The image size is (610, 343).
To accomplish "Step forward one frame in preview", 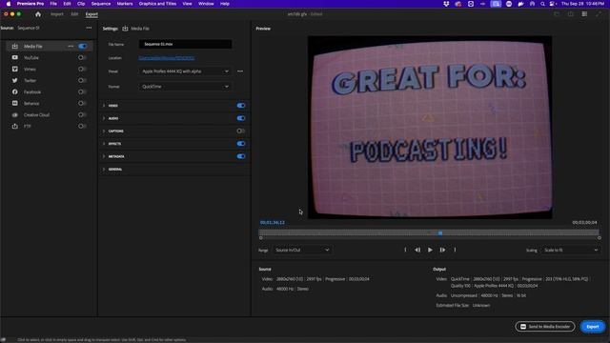I will click(x=442, y=250).
